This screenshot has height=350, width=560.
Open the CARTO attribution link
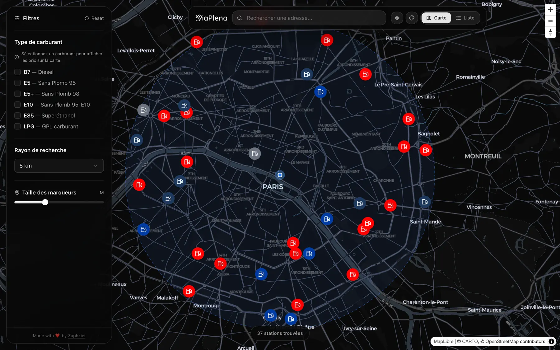click(x=470, y=341)
